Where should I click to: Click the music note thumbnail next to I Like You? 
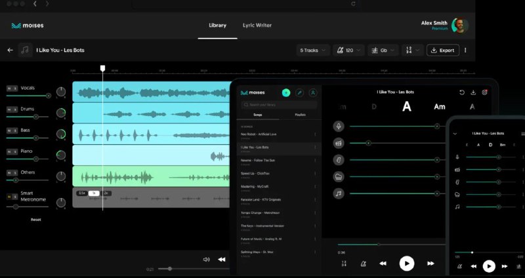point(25,50)
